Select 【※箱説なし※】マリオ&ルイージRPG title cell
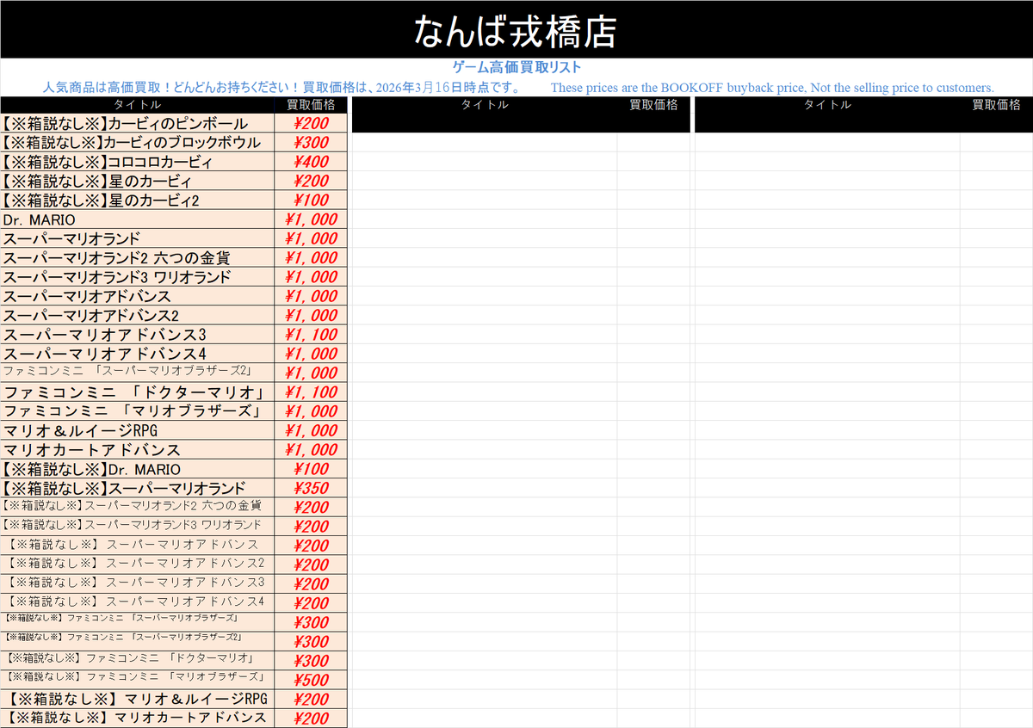The width and height of the screenshot is (1033, 728). (x=138, y=700)
